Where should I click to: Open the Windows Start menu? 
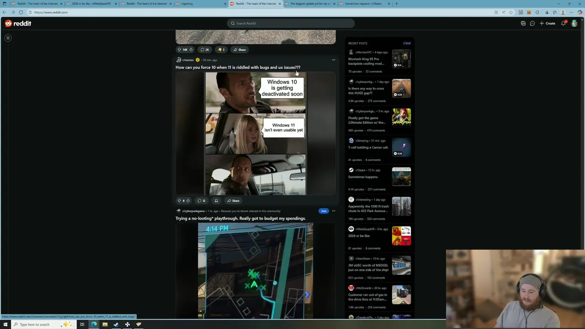pyautogui.click(x=5, y=324)
